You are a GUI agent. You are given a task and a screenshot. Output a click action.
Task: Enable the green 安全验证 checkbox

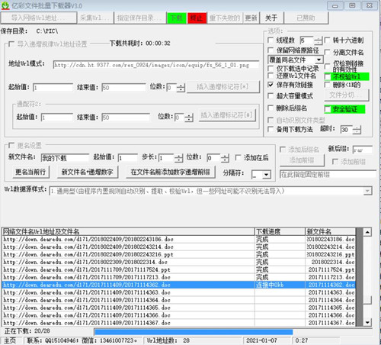(x=328, y=109)
